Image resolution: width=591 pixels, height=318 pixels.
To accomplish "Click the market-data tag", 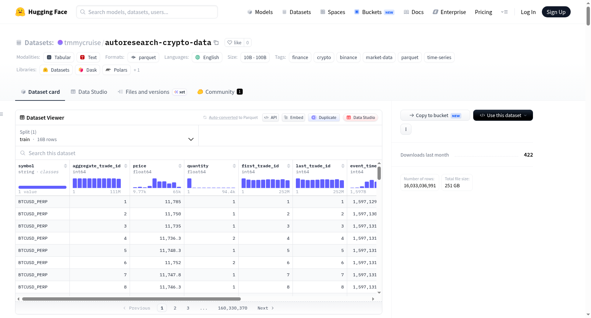I will point(379,57).
